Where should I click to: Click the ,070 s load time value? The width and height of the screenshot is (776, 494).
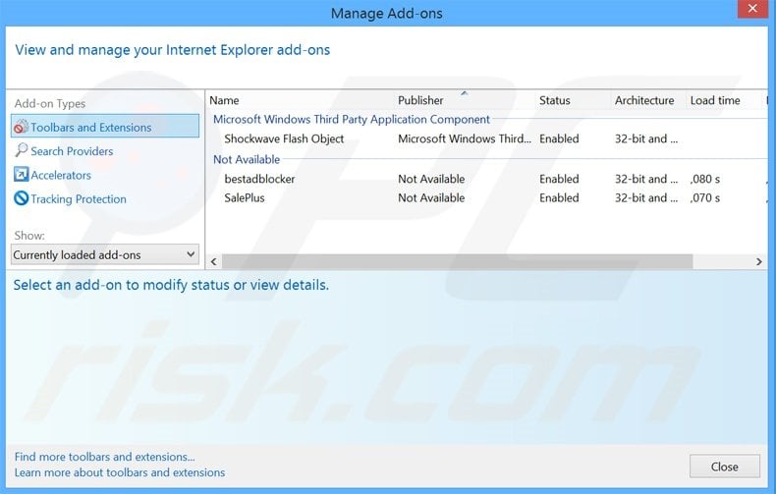(x=705, y=197)
